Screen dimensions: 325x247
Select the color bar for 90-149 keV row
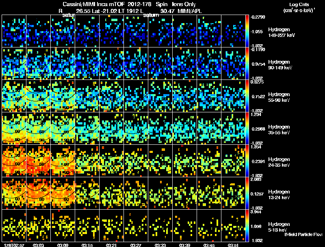click(247, 63)
